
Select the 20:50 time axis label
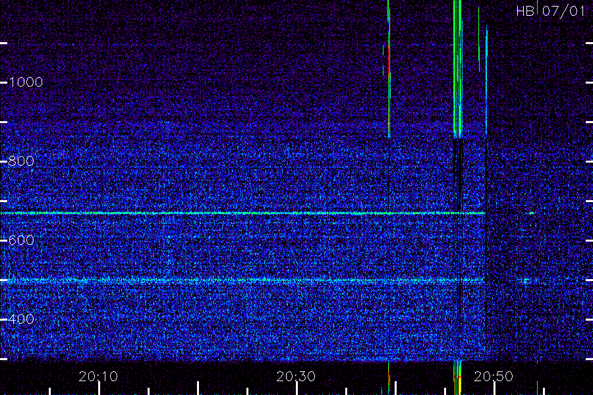pyautogui.click(x=494, y=377)
